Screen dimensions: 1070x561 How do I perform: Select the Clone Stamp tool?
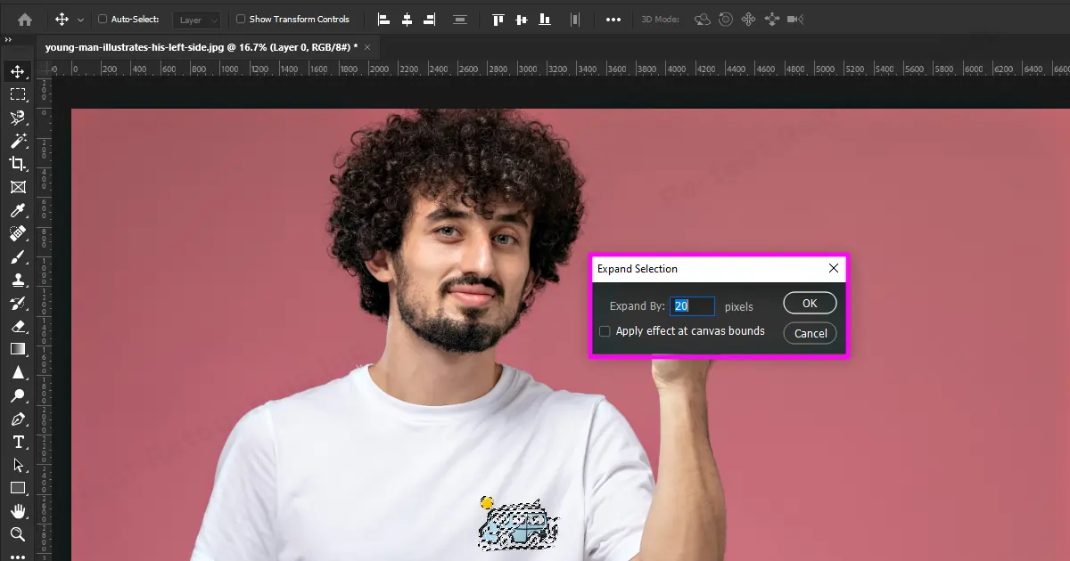click(x=18, y=280)
